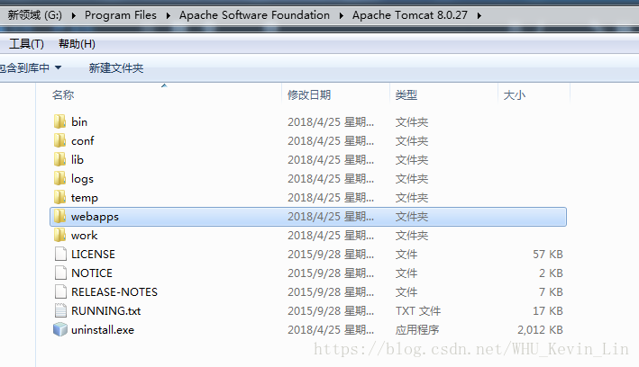Click the bin folder icon
This screenshot has width=639, height=367.
pyautogui.click(x=59, y=121)
